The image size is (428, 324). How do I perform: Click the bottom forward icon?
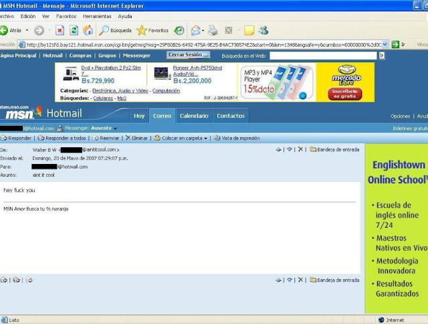click(x=29, y=280)
